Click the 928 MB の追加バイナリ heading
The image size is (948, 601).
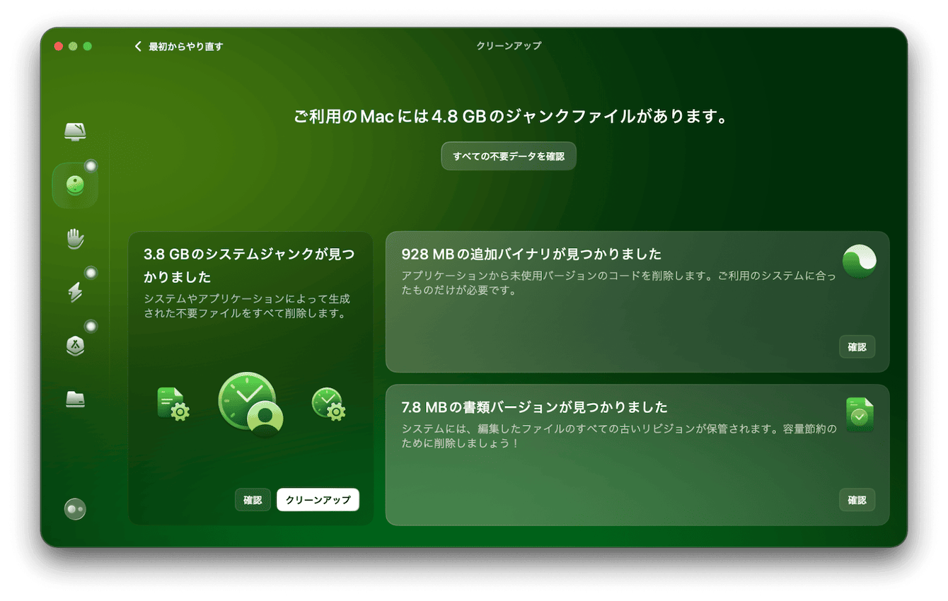pos(531,254)
